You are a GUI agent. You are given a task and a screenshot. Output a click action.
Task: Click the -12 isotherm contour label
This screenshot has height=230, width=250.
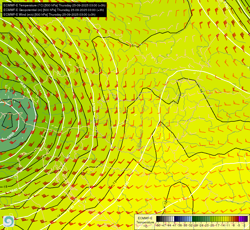pyautogui.click(x=165, y=203)
